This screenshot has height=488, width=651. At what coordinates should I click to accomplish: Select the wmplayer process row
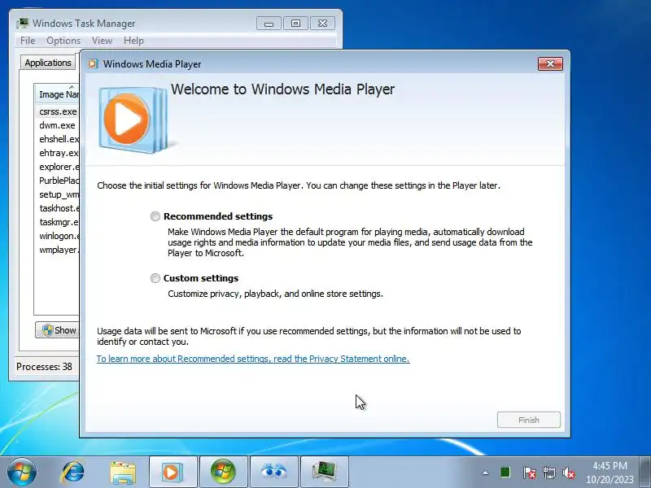point(57,250)
